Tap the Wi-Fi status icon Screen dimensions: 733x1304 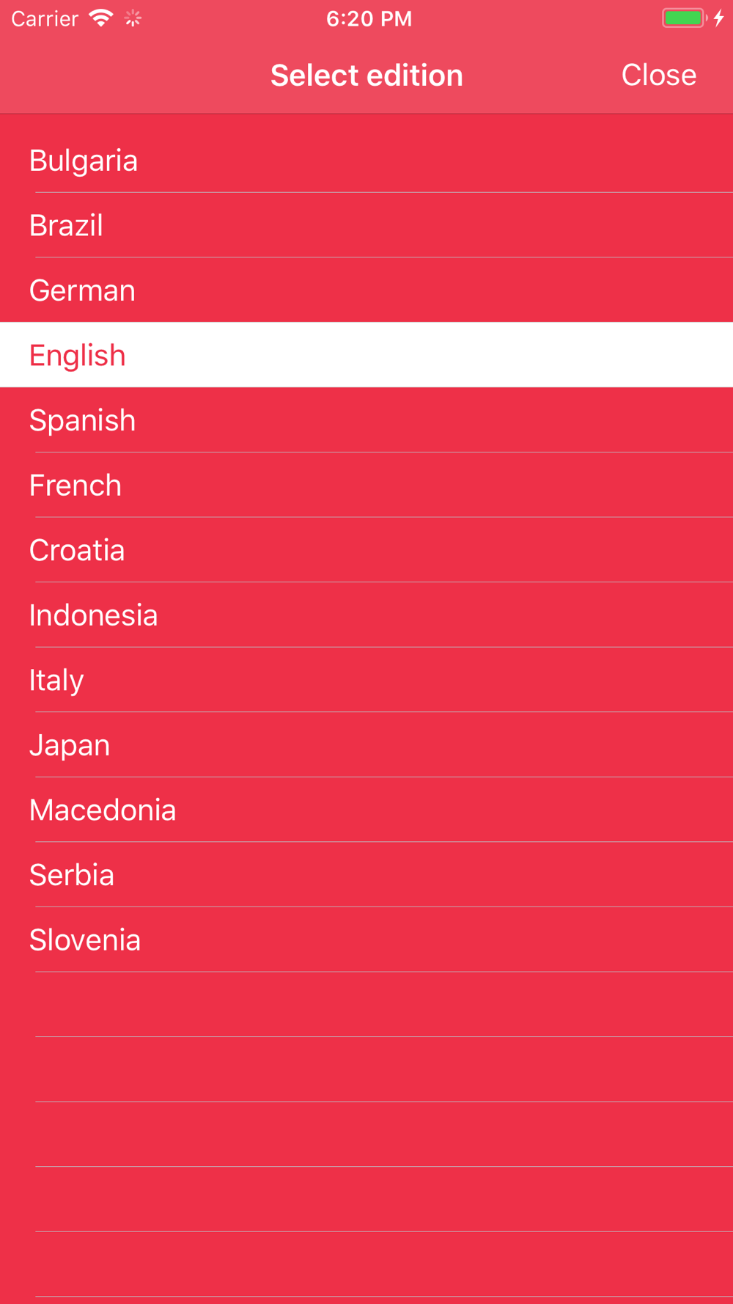100,18
